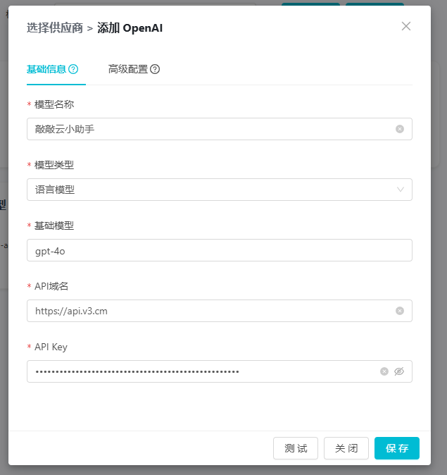
Task: Focus the 模型名称 input containing 敲敲云小助手
Action: pos(211,129)
